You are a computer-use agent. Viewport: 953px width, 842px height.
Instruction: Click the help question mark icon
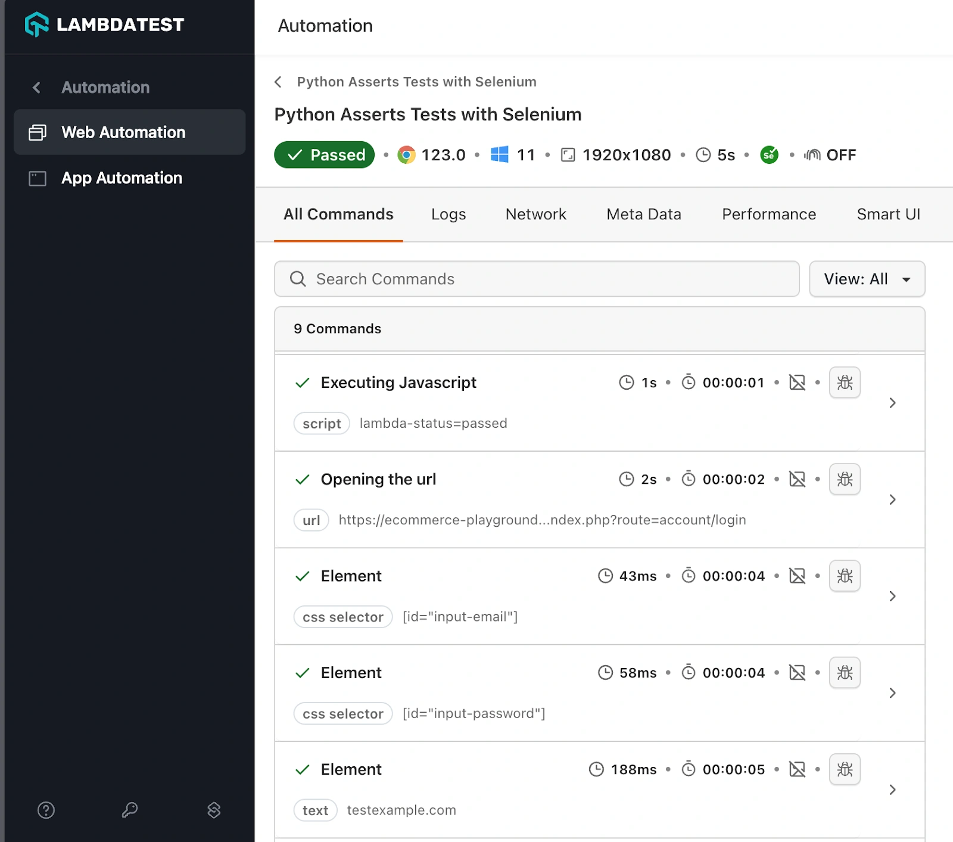click(46, 810)
